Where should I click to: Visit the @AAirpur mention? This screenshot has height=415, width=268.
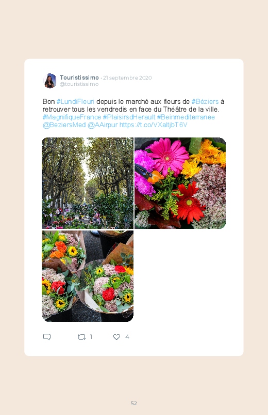click(103, 125)
